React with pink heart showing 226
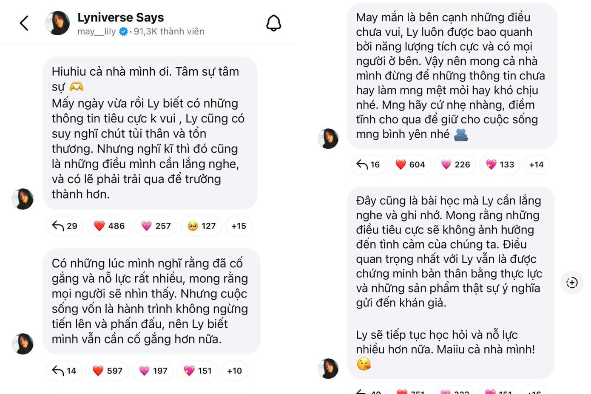Screen dimensions: 591x394 click(455, 164)
